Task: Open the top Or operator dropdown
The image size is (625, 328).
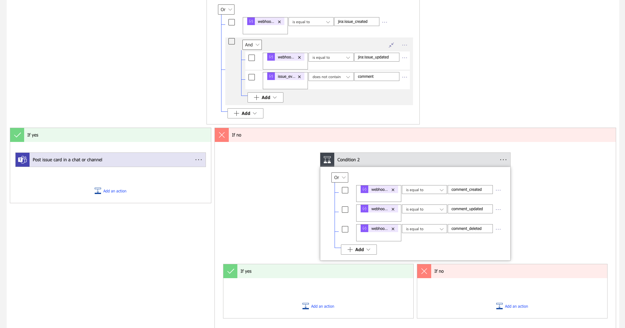Action: coord(226,9)
